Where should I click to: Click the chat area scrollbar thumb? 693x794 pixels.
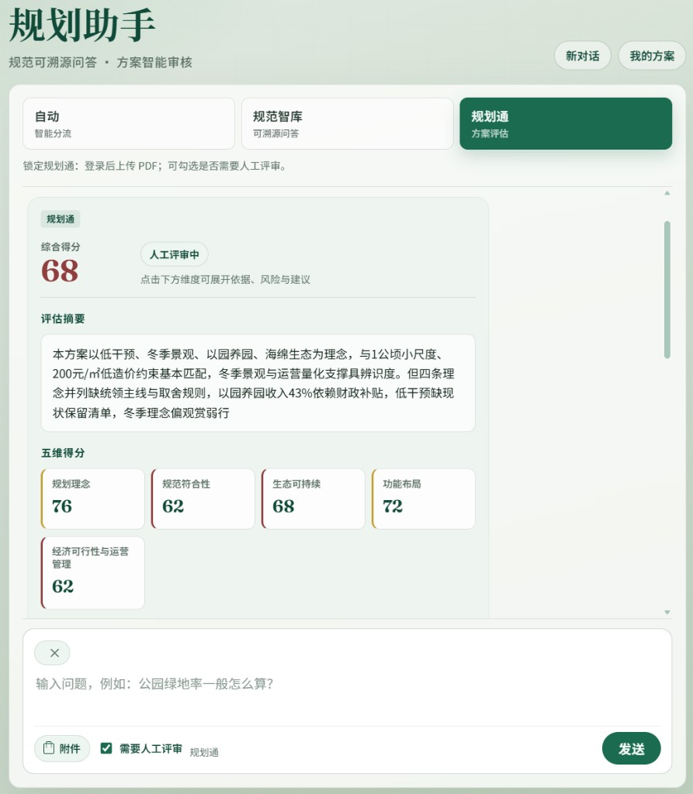click(667, 290)
